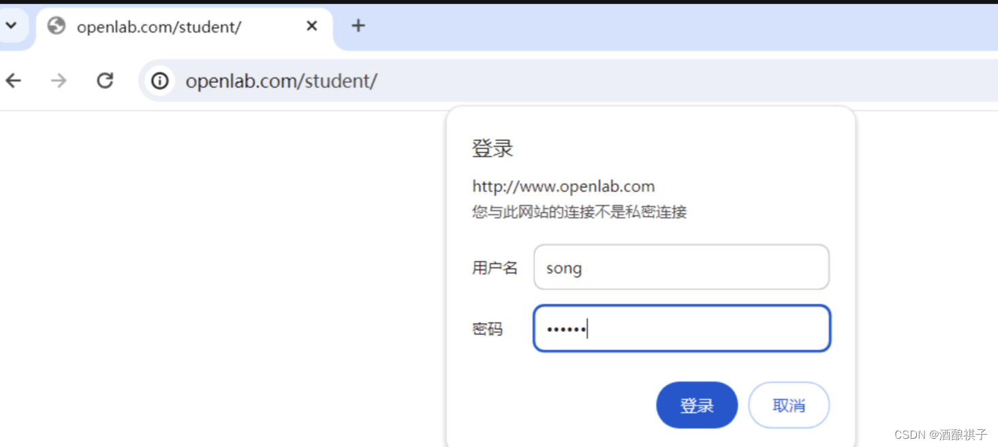Click the forward navigation arrow
The height and width of the screenshot is (447, 998).
[59, 80]
